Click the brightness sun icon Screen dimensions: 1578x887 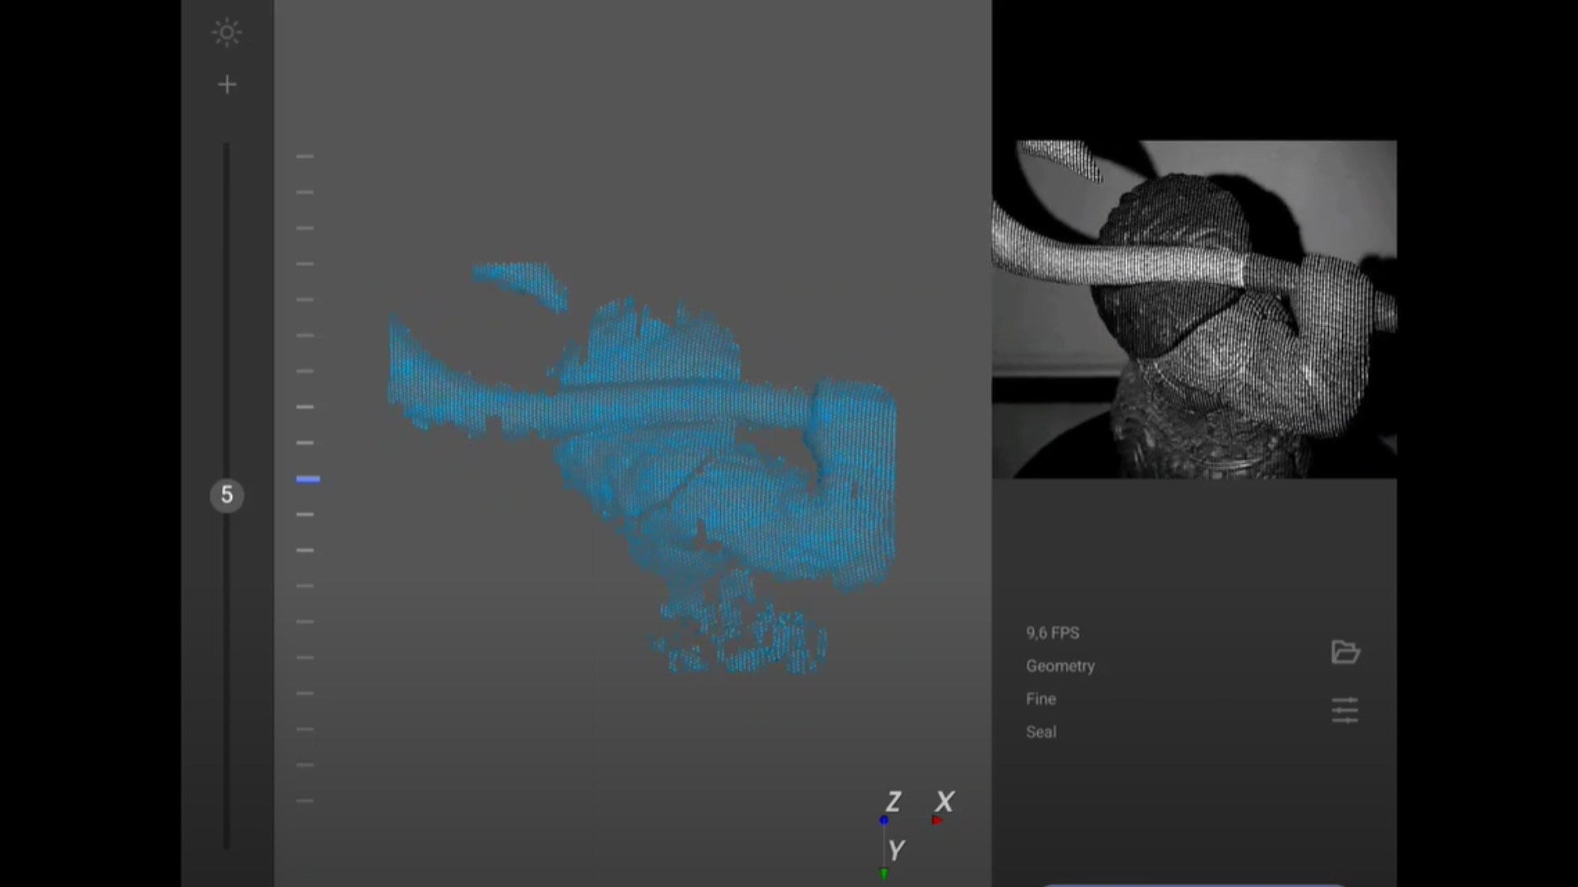227,33
